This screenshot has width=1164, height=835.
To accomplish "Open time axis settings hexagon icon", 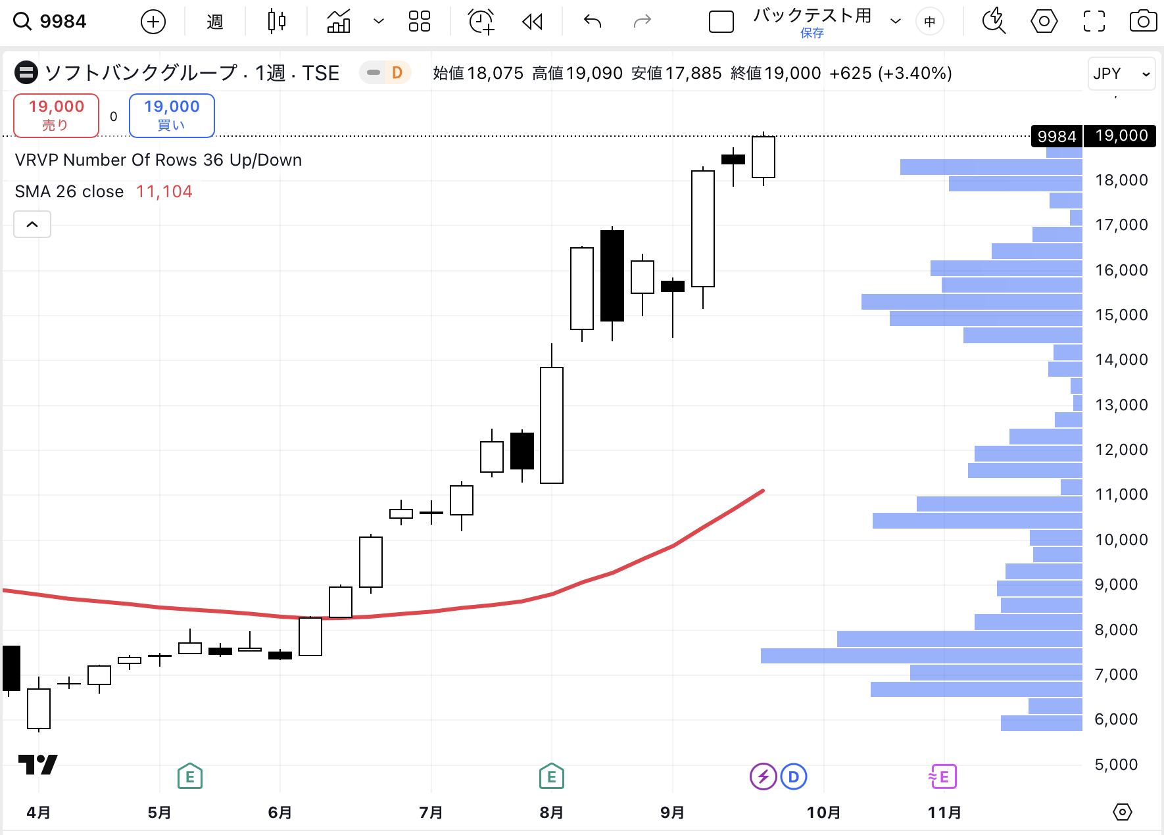I will point(1123,812).
